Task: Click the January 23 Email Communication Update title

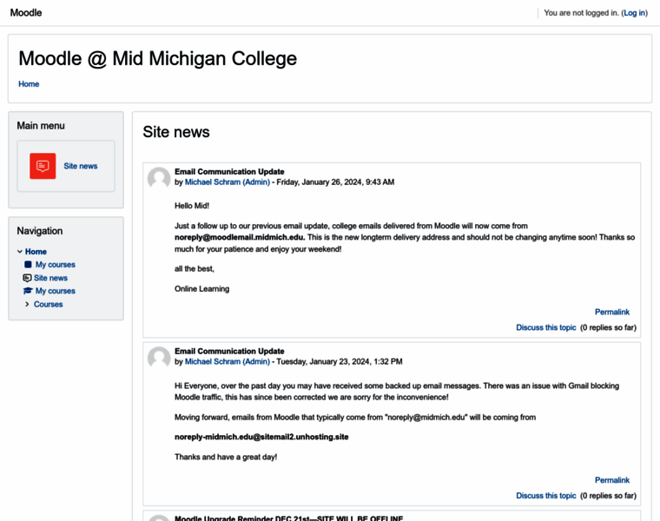Action: click(x=229, y=351)
